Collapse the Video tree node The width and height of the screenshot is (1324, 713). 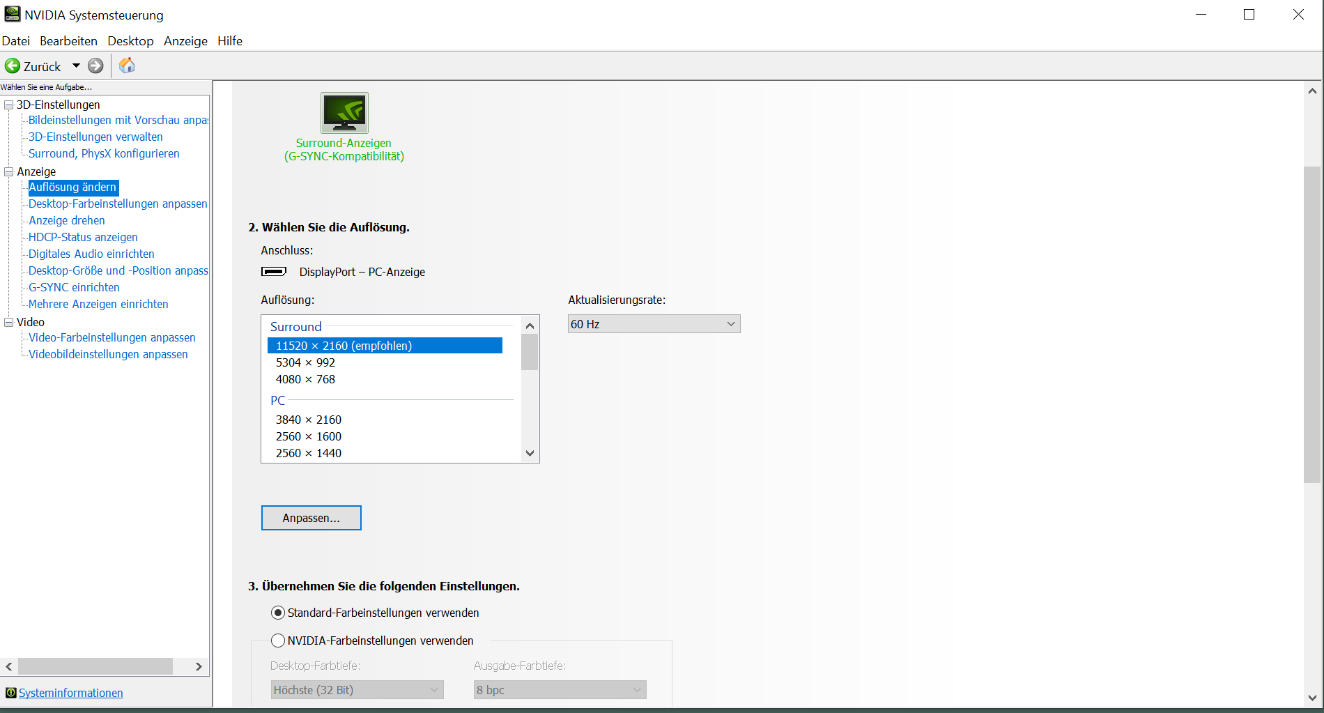9,322
